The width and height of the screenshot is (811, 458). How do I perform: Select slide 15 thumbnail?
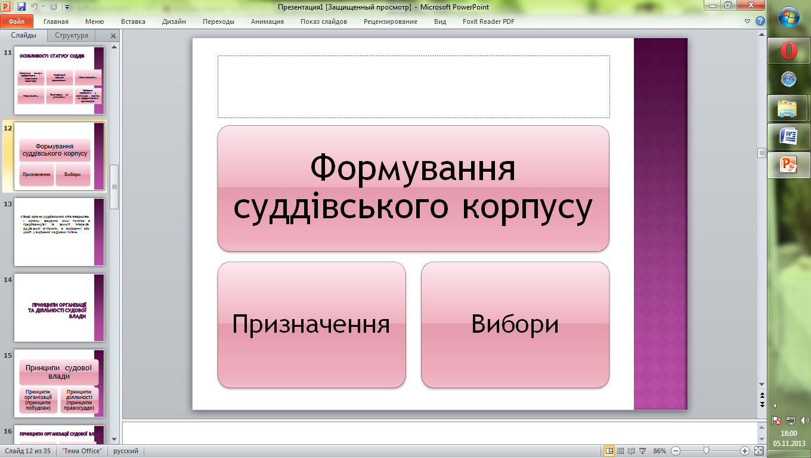(59, 383)
